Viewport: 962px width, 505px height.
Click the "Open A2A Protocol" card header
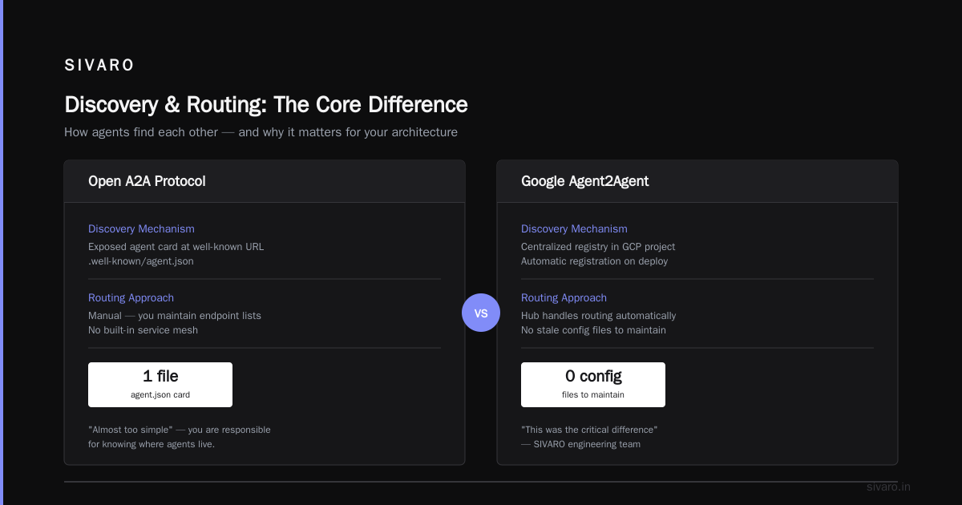click(265, 181)
